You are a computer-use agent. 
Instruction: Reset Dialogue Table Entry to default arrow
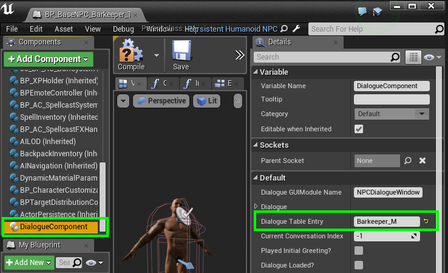[426, 221]
